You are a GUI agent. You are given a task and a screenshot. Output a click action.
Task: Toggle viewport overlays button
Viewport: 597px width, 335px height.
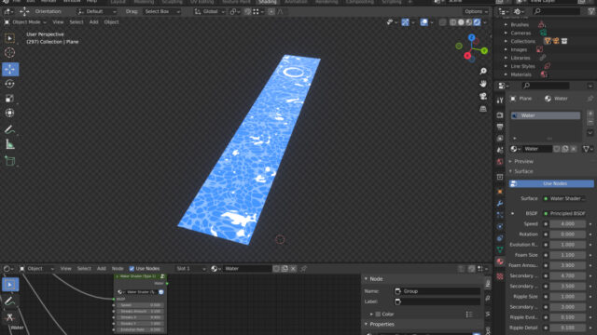pos(423,22)
